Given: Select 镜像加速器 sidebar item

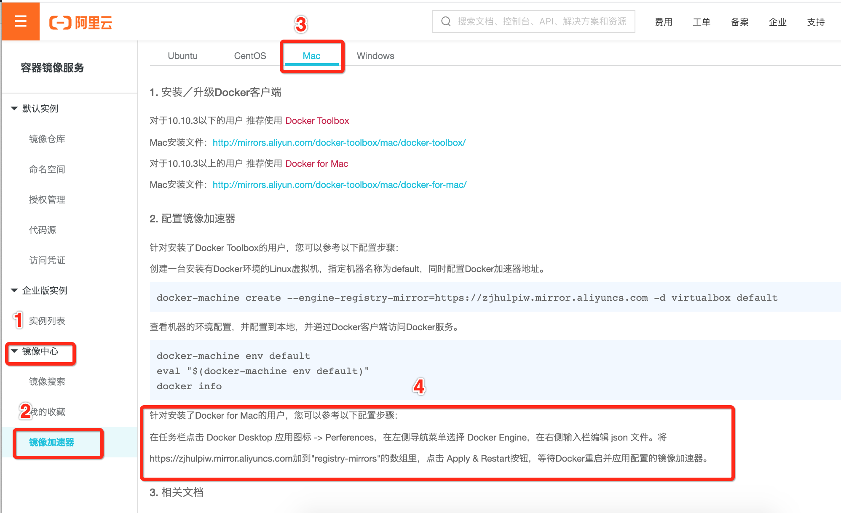Looking at the screenshot, I should tap(51, 442).
